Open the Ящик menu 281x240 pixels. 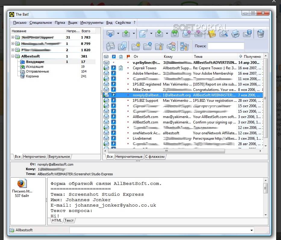pyautogui.click(x=73, y=23)
